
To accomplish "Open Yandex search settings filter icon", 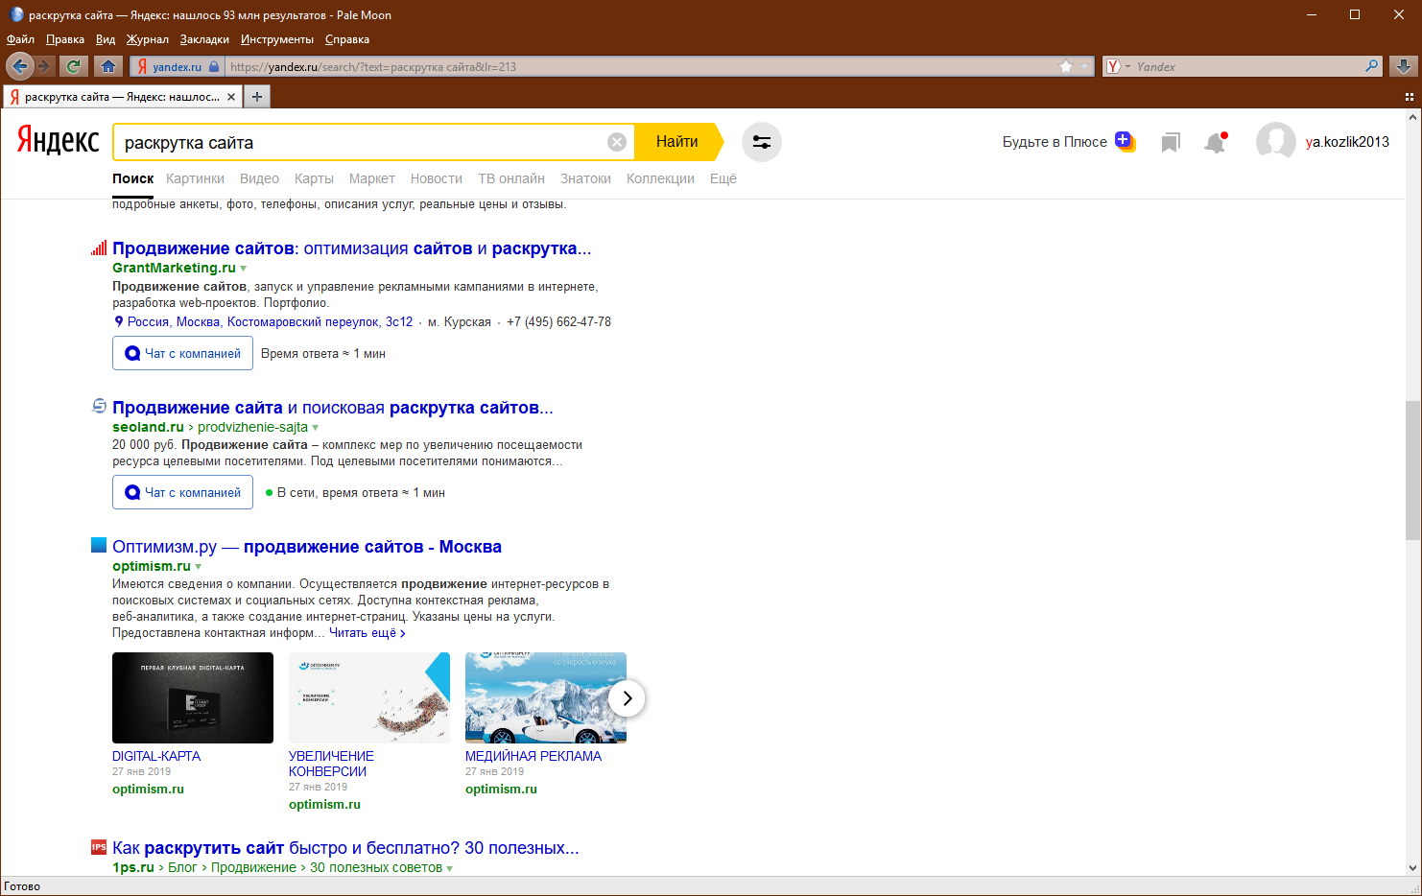I will click(762, 142).
